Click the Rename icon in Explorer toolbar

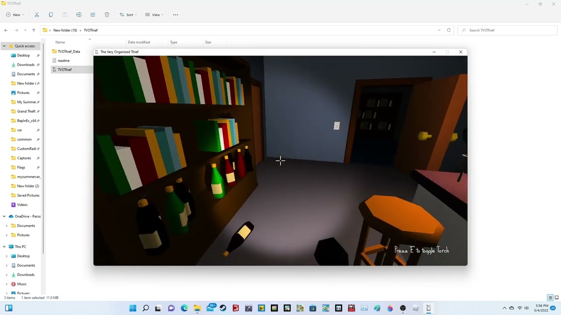[x=79, y=15]
